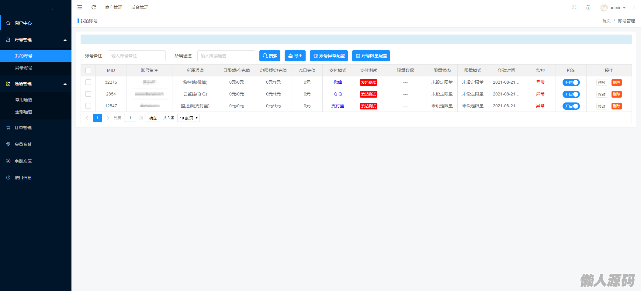Click 删除 for MID 12547 row
The image size is (641, 291).
(x=616, y=106)
